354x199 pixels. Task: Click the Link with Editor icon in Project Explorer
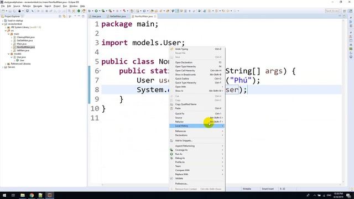coord(64,16)
